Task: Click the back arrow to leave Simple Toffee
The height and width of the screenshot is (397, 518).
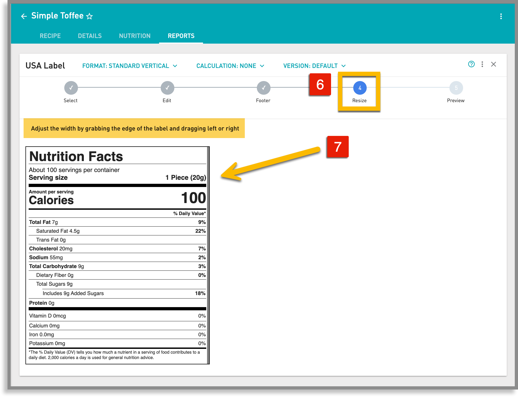Action: pos(24,16)
